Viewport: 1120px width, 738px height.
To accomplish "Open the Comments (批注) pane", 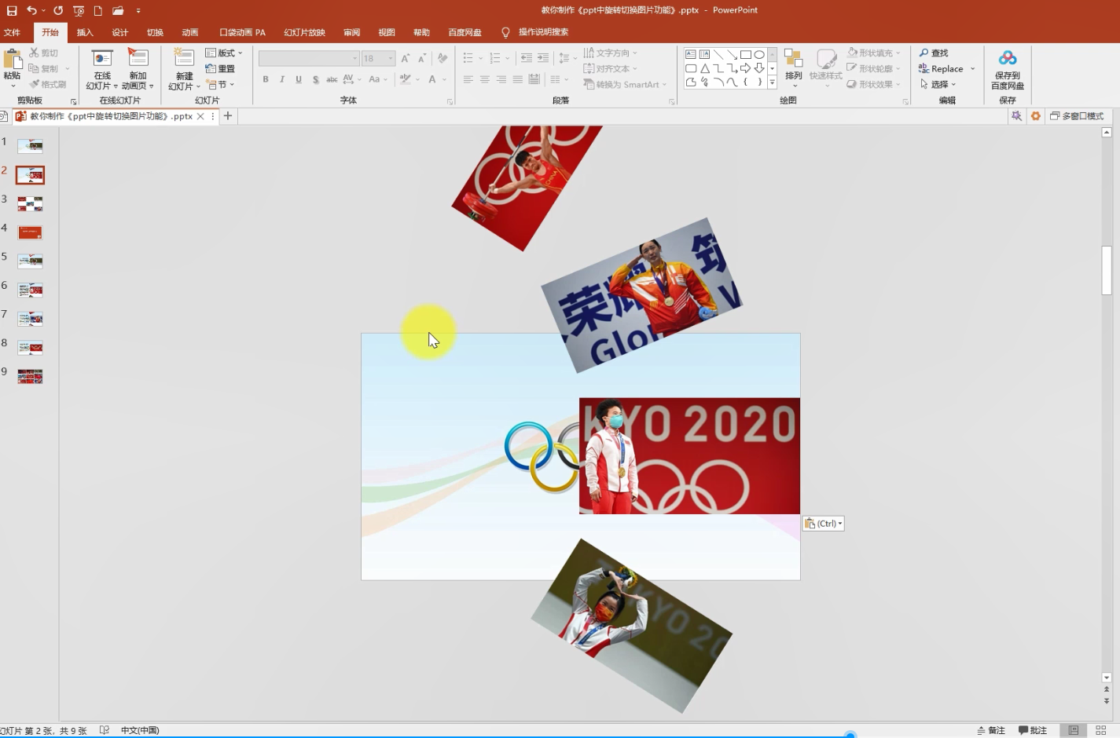I will 1033,730.
